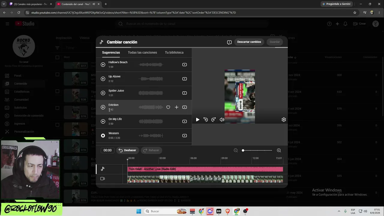Play the Up Above song preview
This screenshot has width=384, height=216.
pyautogui.click(x=103, y=79)
